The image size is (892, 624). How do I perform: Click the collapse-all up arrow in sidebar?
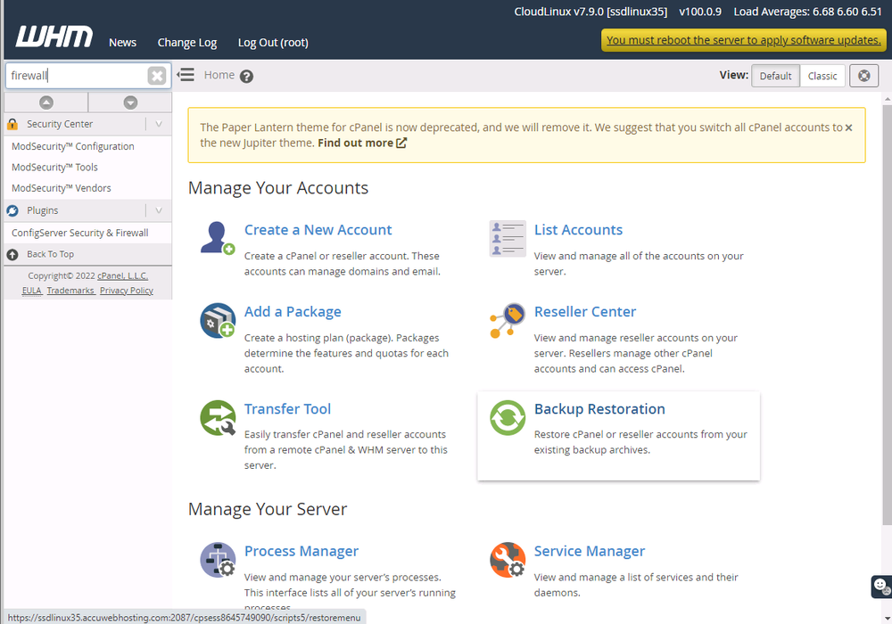pos(46,103)
